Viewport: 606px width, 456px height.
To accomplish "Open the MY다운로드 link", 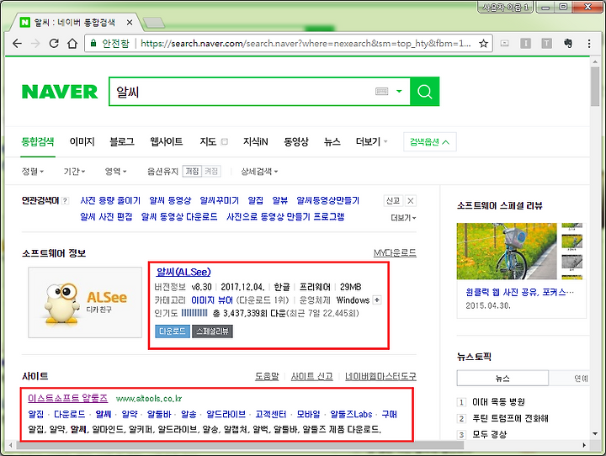I will tap(395, 252).
